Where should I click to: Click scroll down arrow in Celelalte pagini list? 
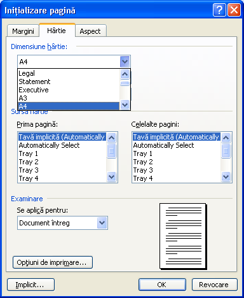226,176
